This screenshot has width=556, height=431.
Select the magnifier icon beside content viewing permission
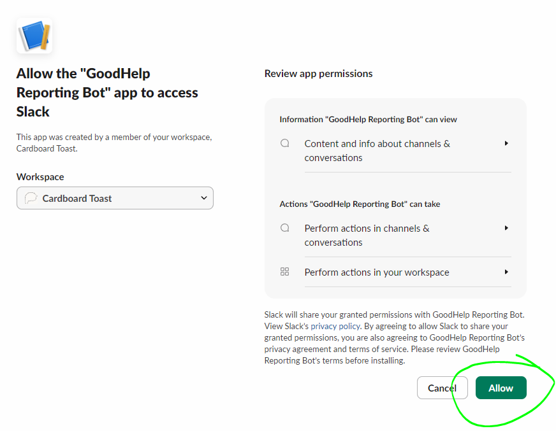tap(284, 143)
